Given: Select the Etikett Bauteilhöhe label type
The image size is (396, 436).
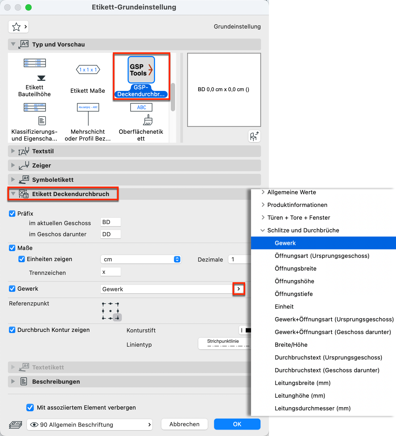Looking at the screenshot, I should tap(35, 77).
